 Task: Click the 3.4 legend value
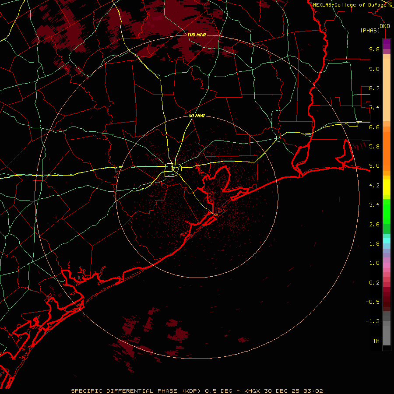[x=374, y=204]
